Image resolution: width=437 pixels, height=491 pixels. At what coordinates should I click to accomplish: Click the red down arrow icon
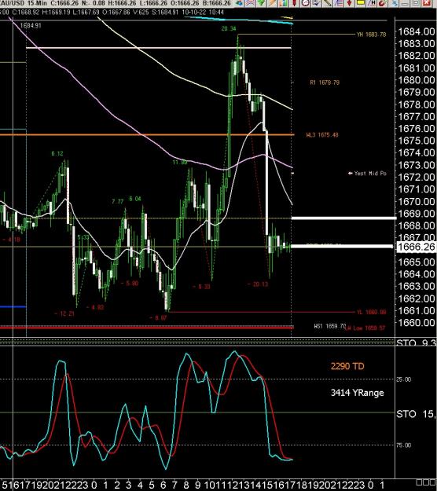(349, 3)
